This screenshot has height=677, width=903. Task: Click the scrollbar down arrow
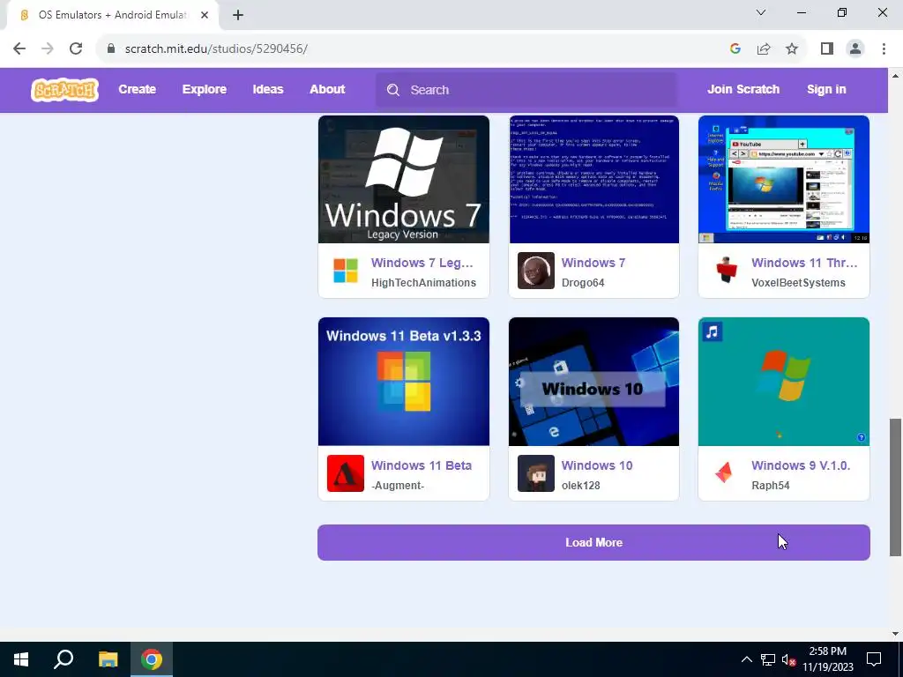coord(895,634)
